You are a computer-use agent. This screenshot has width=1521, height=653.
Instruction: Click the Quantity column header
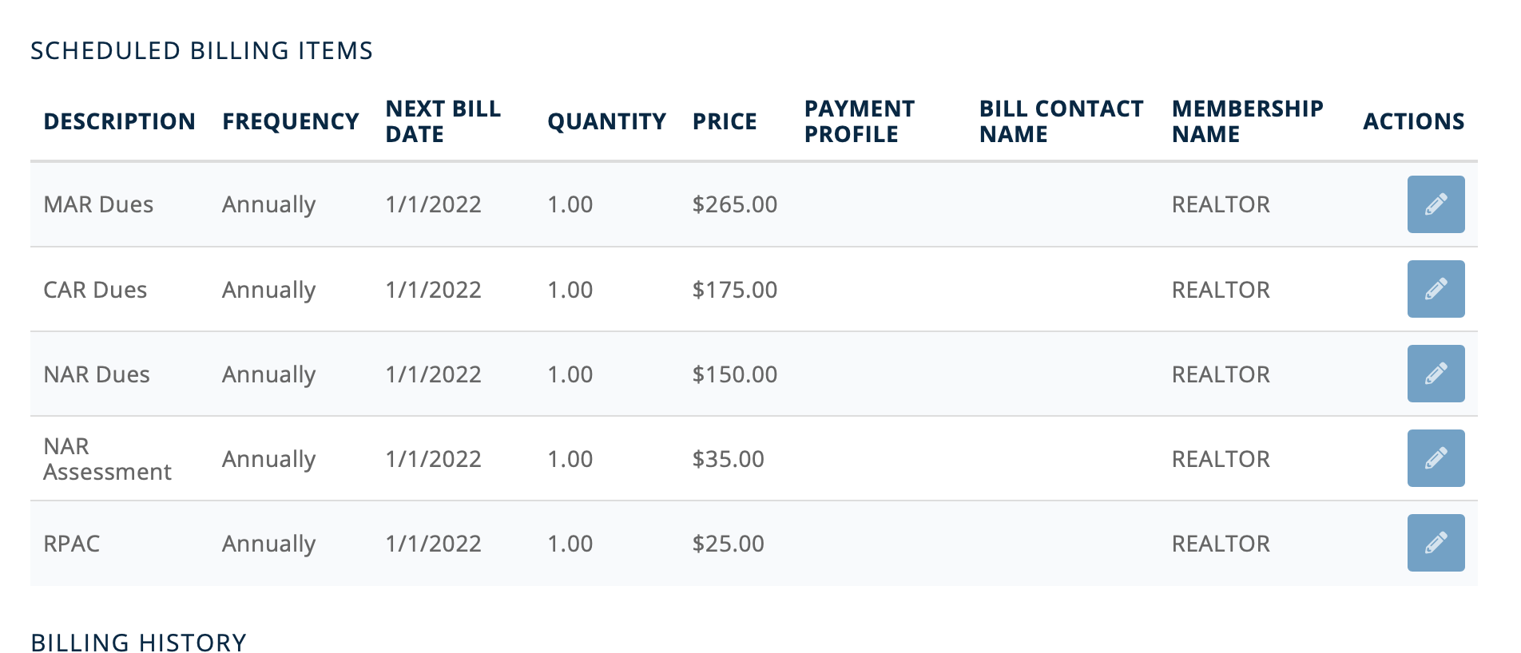606,121
